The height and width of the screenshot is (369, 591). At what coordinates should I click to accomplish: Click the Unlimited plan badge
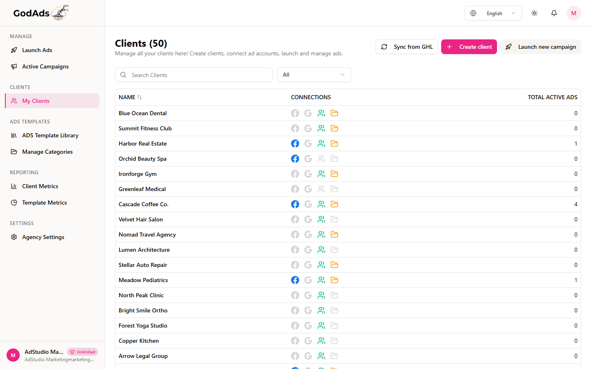pyautogui.click(x=82, y=352)
